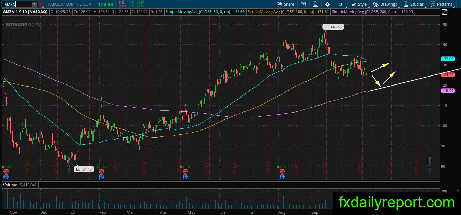Click the AMZN 1 Y 1D [NASDAQ] label
The height and width of the screenshot is (215, 461).
coord(26,12)
